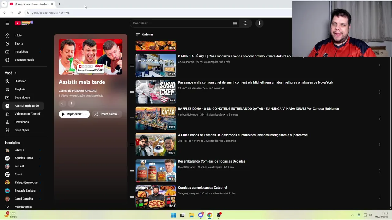This screenshot has height=220, width=392.
Task: Grab drag handle of Desembalando Comidas row
Action: click(x=132, y=171)
